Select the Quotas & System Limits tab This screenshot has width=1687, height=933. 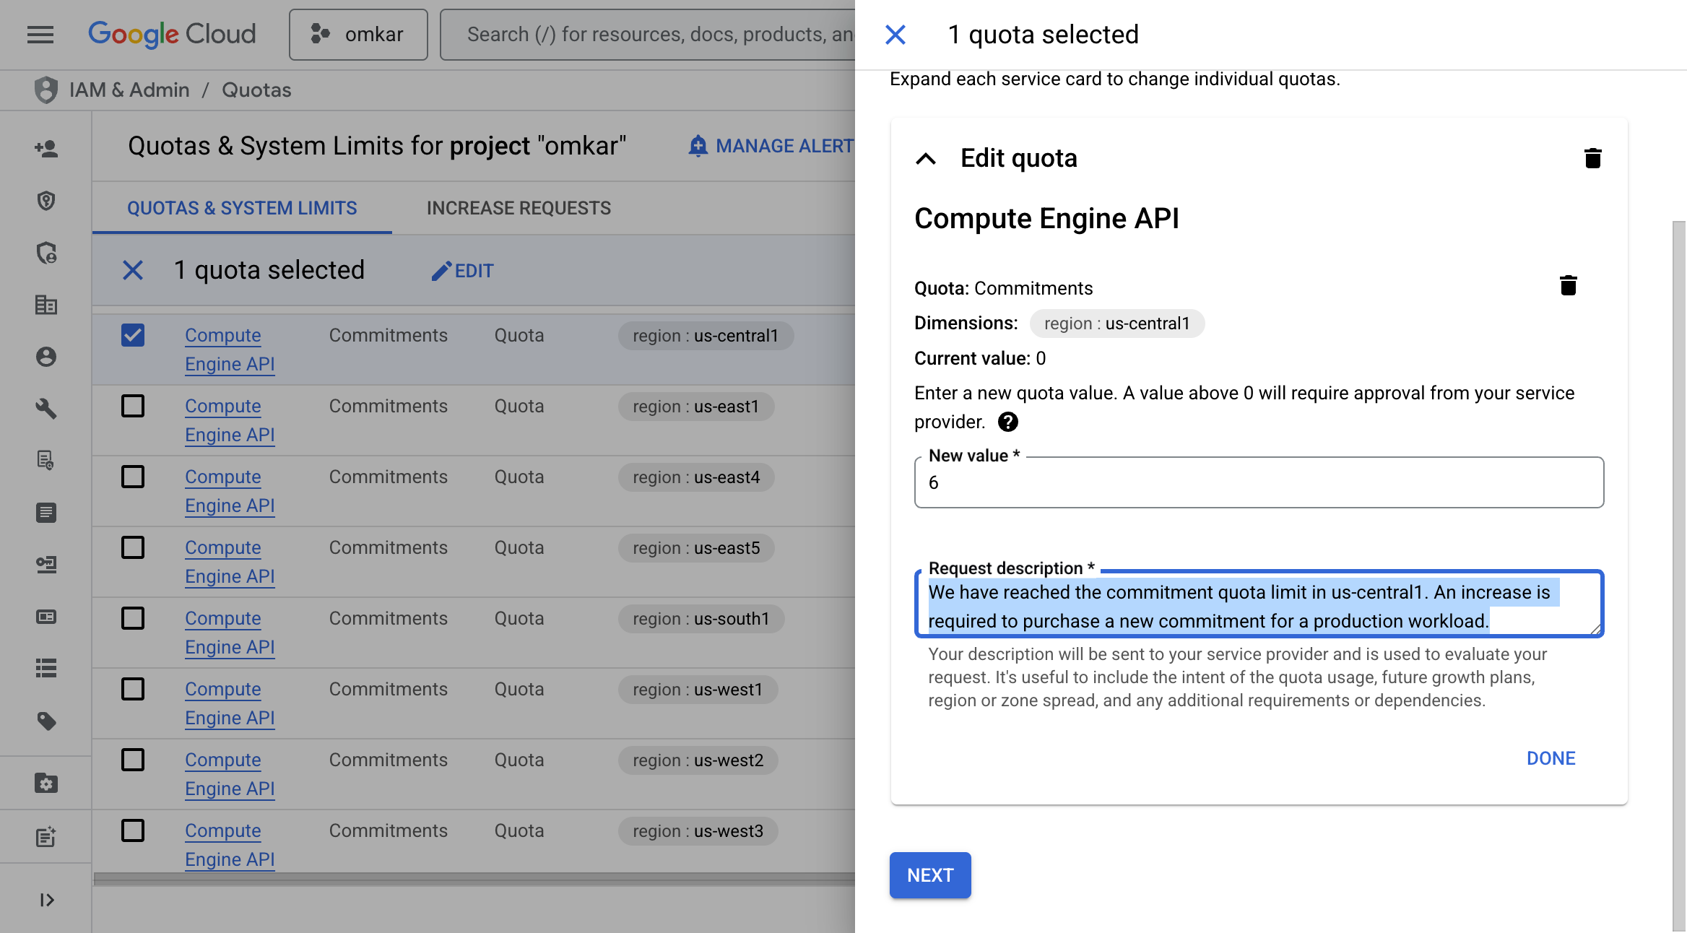pyautogui.click(x=242, y=208)
